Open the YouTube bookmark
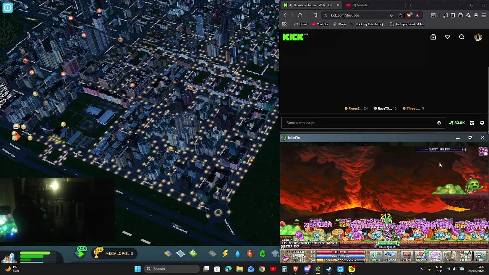This screenshot has width=489, height=275. pos(320,24)
